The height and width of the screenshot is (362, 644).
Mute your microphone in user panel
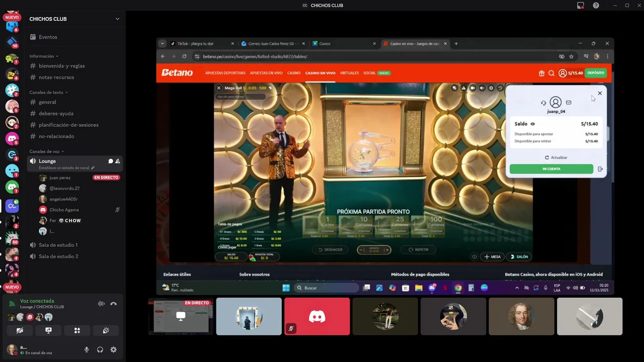pos(87,349)
